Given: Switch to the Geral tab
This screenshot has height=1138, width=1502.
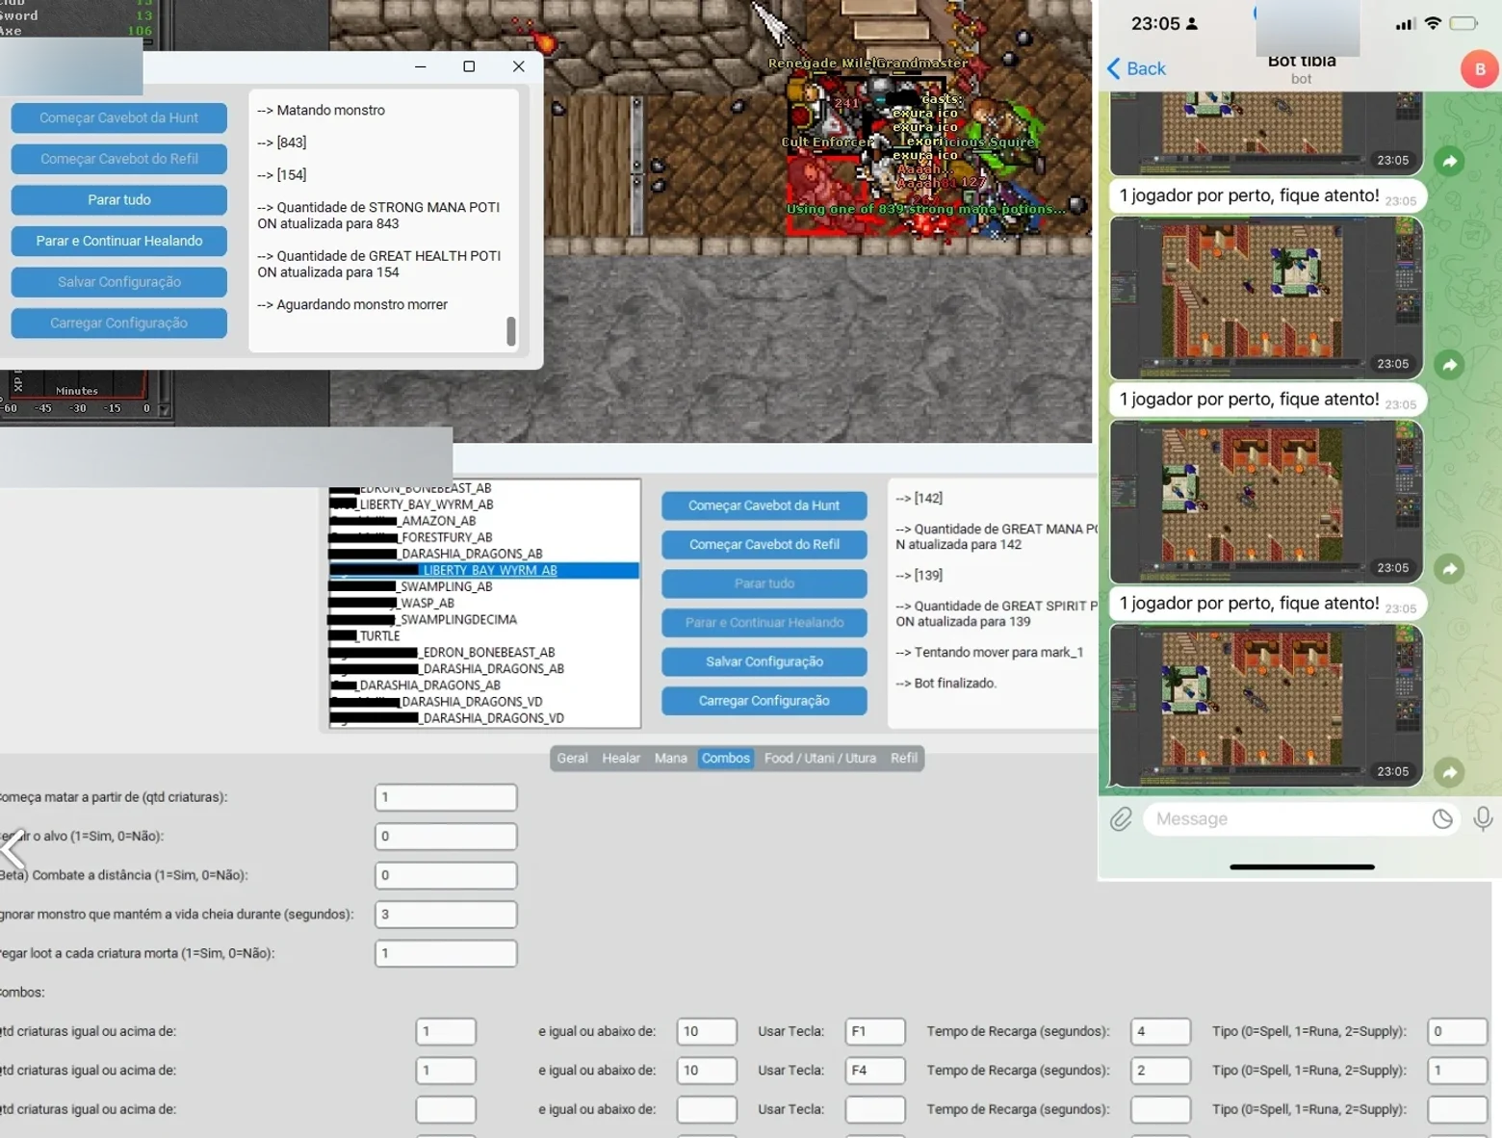Looking at the screenshot, I should [572, 759].
